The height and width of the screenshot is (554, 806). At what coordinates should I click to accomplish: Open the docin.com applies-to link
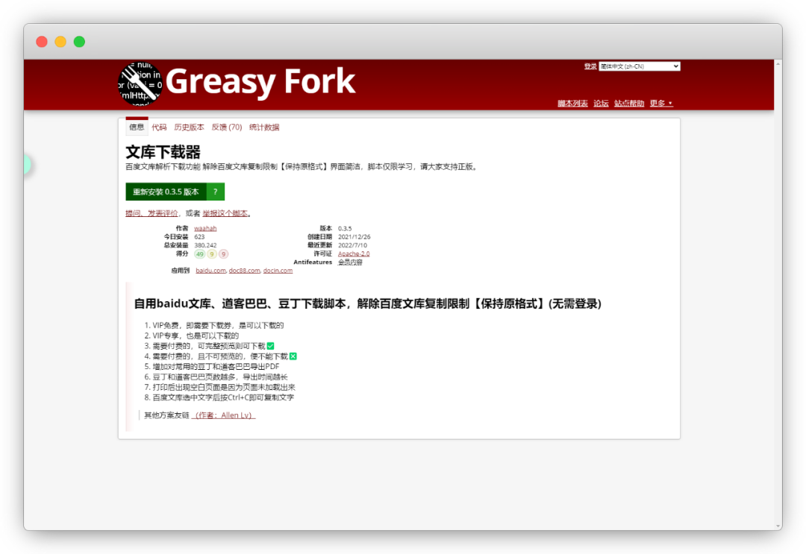(x=278, y=271)
